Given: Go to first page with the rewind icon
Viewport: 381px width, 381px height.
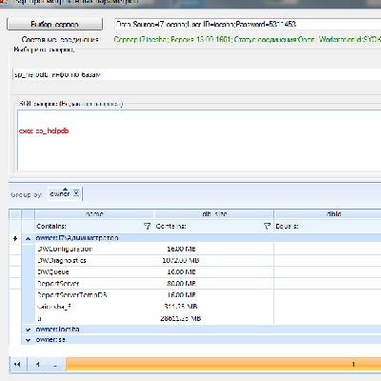Looking at the screenshot, I should pos(18,365).
